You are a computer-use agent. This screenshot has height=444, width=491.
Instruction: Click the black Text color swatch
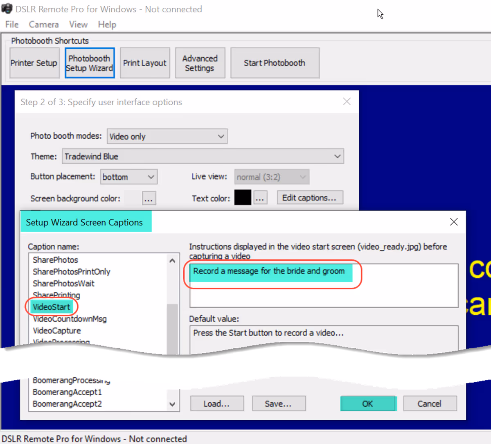coord(243,198)
